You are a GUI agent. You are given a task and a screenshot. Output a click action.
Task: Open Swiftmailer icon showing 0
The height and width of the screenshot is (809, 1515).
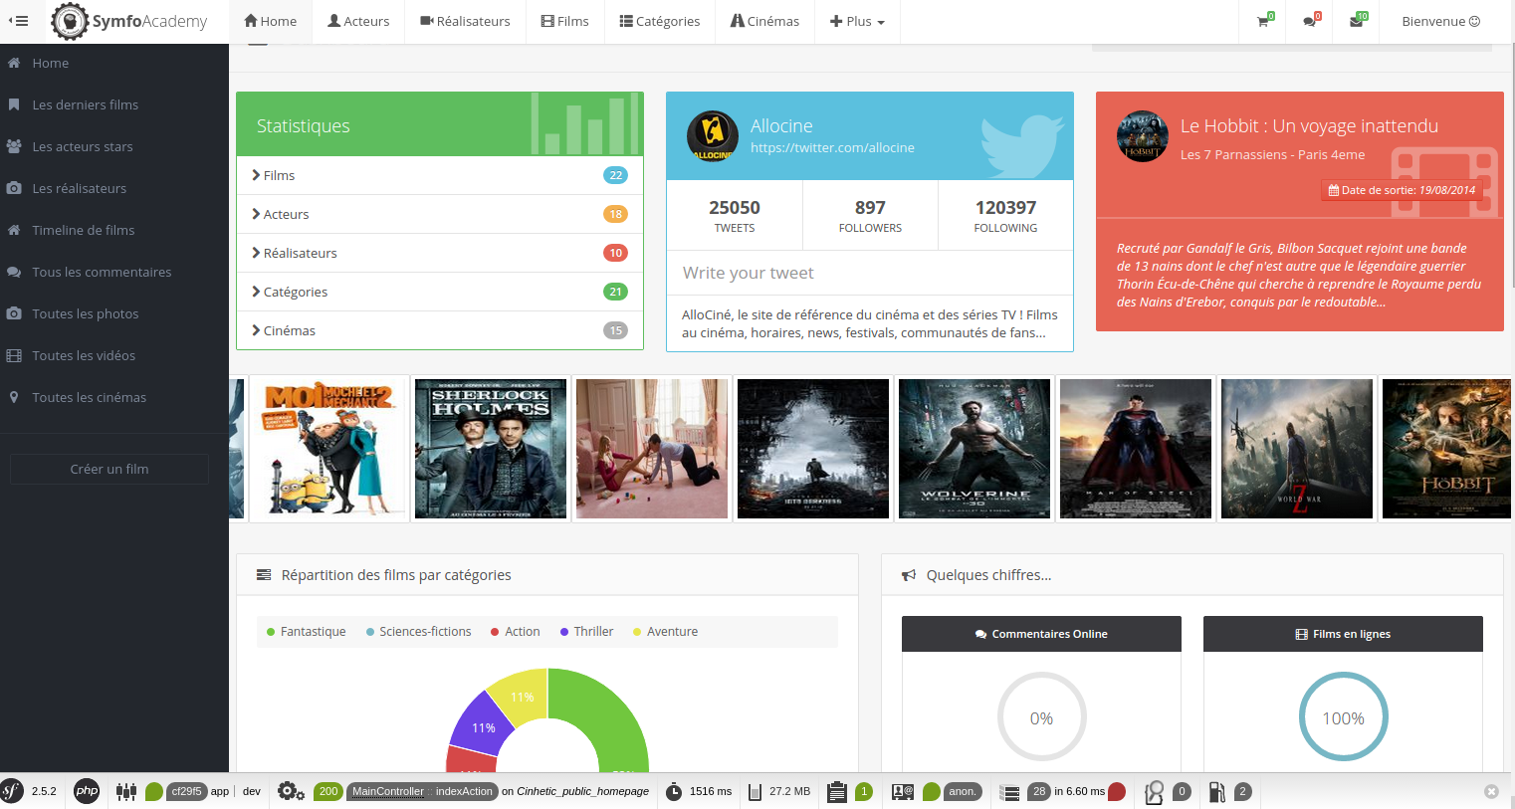point(1155,792)
